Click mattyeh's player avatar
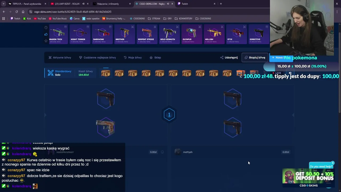The image size is (341, 192). pos(178,152)
